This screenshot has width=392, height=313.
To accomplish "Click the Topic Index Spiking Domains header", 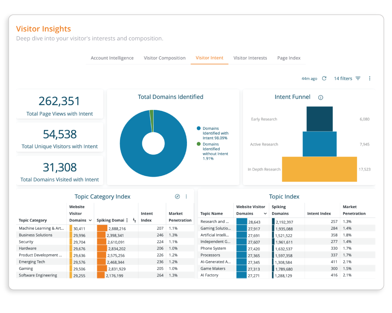I will [280, 210].
